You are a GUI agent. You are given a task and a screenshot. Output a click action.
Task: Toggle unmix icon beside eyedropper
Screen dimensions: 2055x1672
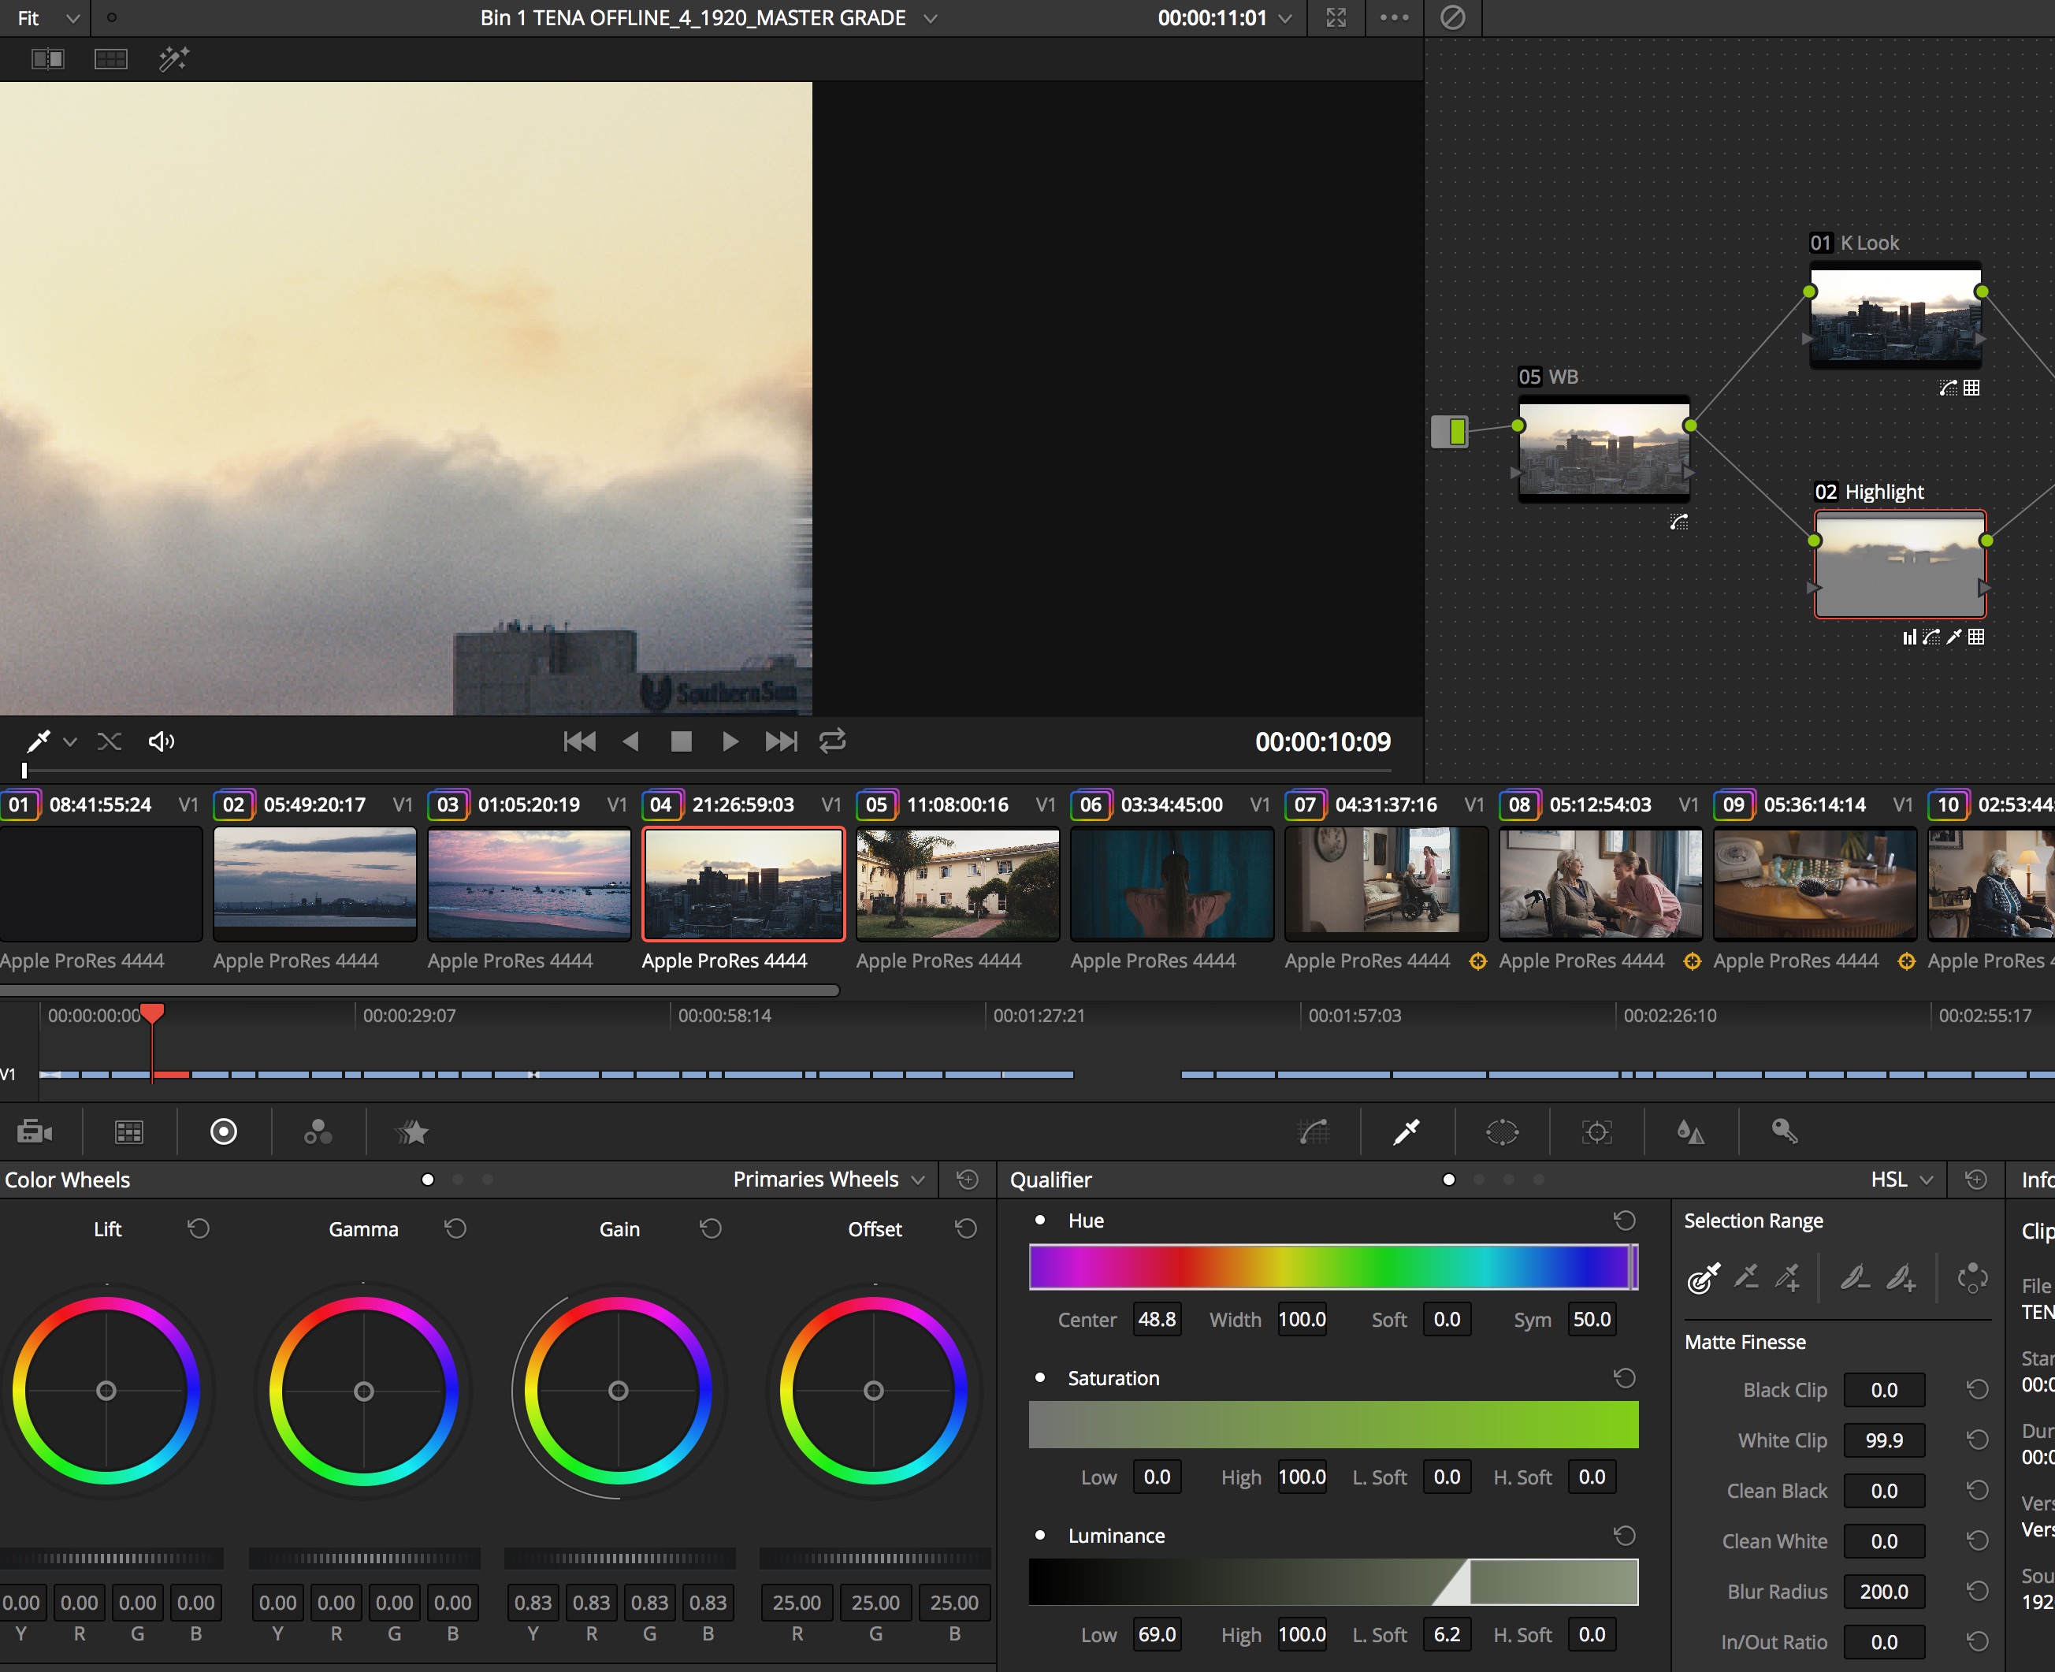click(x=109, y=741)
